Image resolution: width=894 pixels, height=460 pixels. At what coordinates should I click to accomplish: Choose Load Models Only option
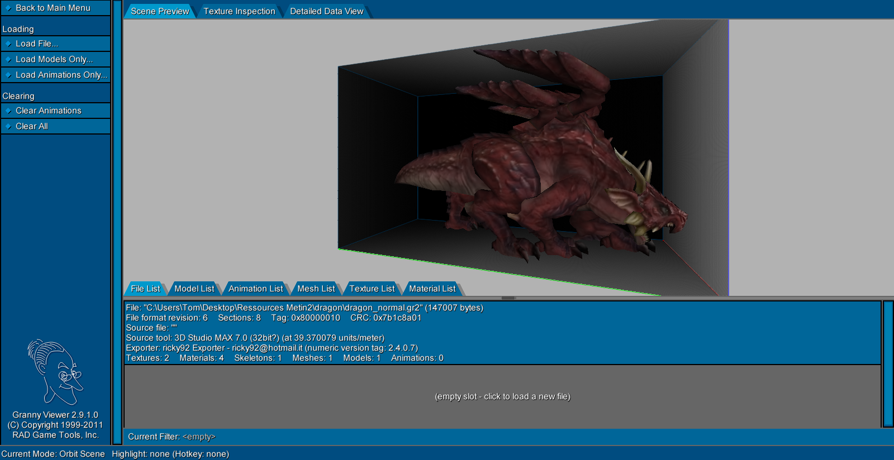click(55, 59)
